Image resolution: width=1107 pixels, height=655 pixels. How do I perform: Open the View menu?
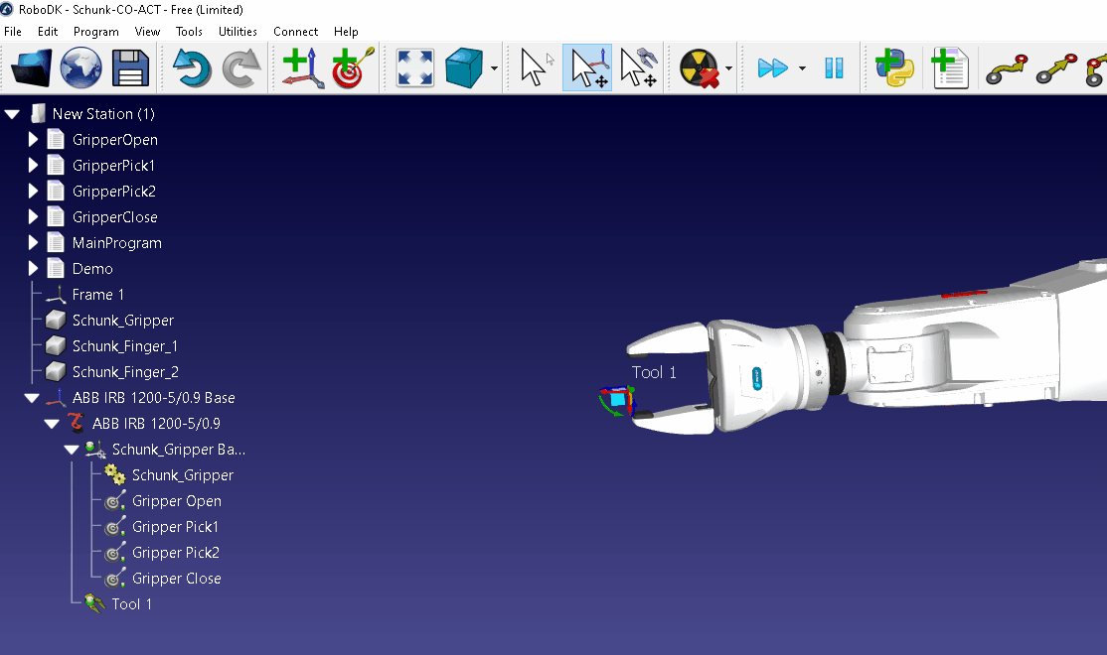[147, 32]
